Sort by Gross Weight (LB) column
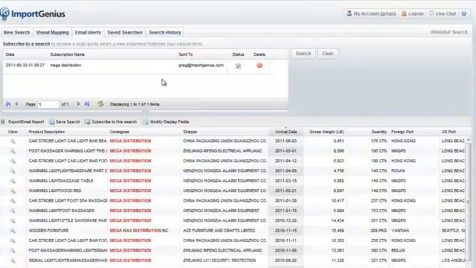 click(327, 132)
